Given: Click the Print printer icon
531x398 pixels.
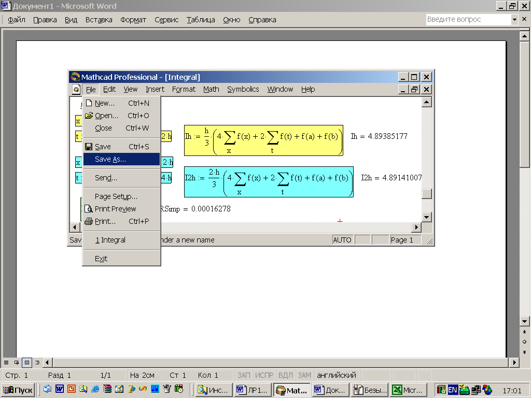Looking at the screenshot, I should (x=89, y=221).
